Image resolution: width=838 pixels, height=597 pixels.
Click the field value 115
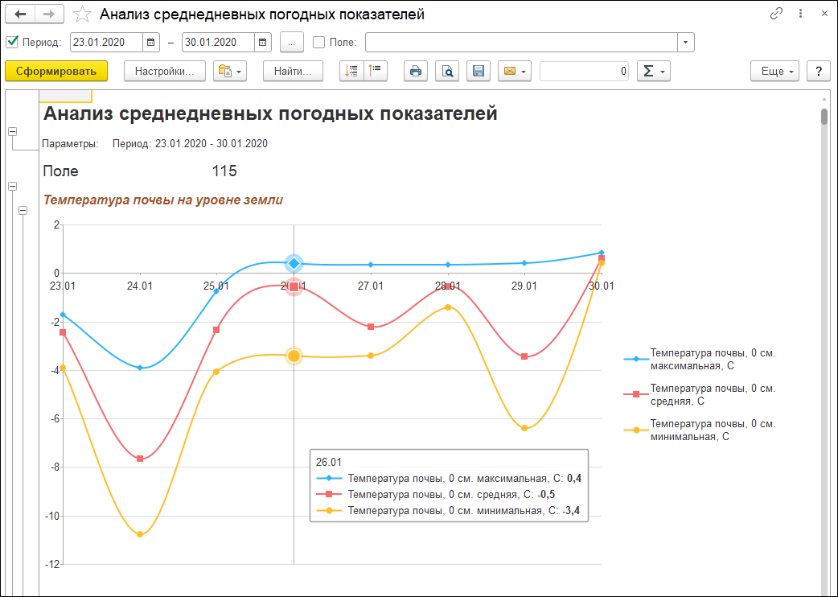coord(224,171)
